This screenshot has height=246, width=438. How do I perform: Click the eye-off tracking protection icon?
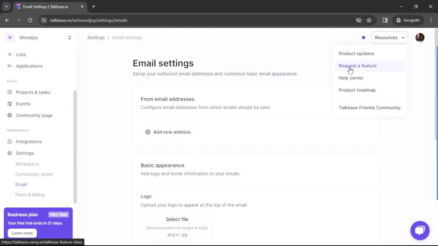[359, 20]
